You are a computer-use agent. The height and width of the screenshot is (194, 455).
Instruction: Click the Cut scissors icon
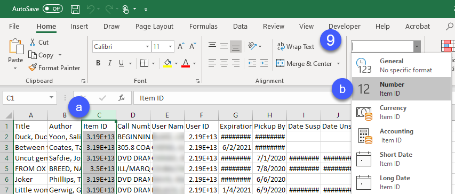32,42
